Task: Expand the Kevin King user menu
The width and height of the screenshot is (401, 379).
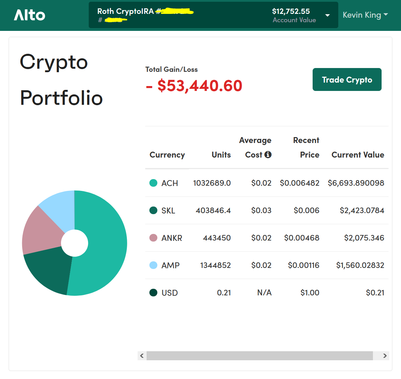Action: pyautogui.click(x=365, y=15)
